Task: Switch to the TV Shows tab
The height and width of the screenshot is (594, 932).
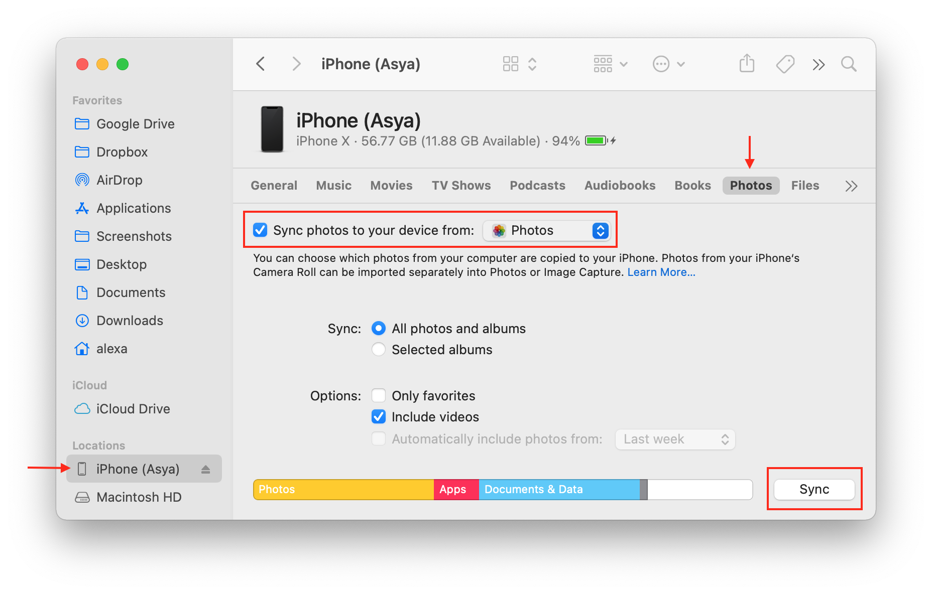Action: pos(461,186)
